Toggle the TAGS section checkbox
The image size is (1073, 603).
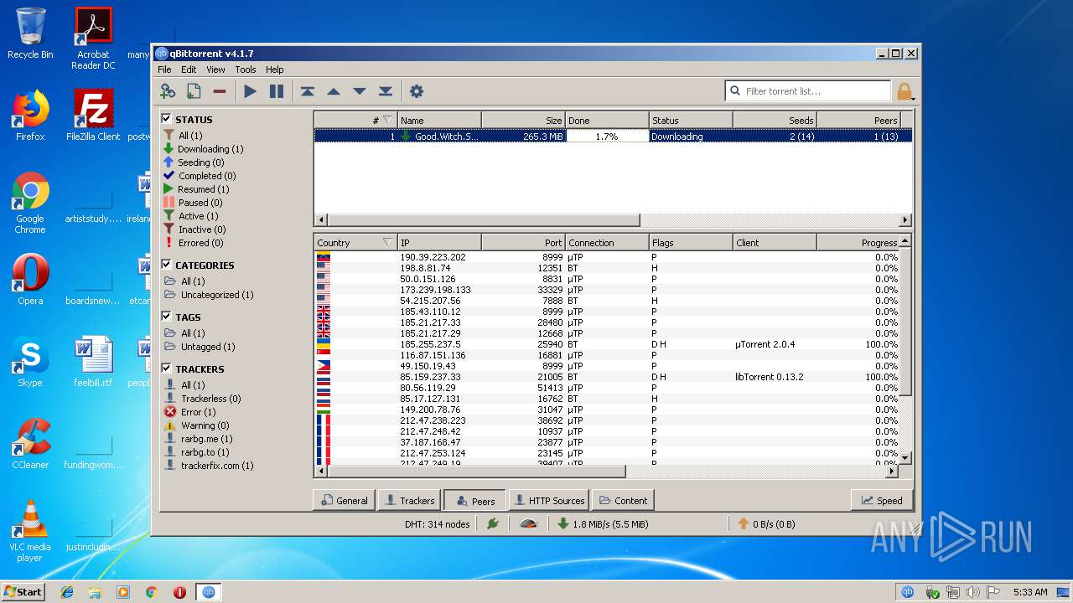(x=167, y=317)
